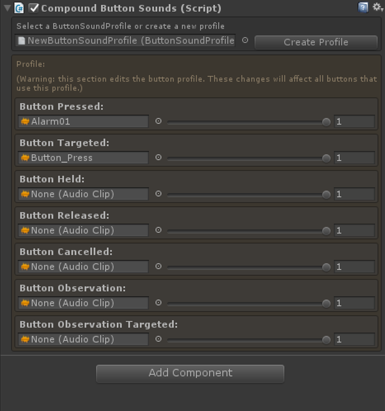Click the C# script icon in header
385x411 pixels.
19,8
